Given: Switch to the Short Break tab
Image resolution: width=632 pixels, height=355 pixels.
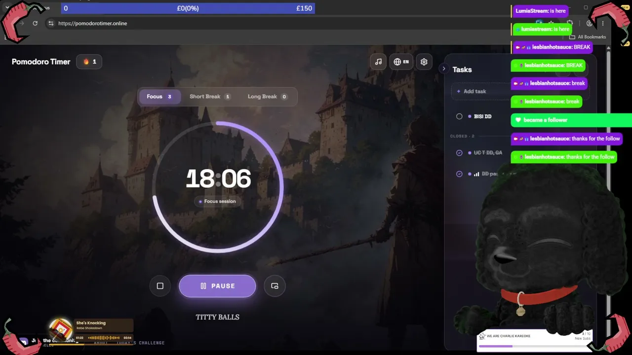Looking at the screenshot, I should 210,97.
